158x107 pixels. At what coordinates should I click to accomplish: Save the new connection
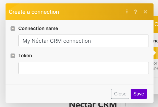click(139, 94)
